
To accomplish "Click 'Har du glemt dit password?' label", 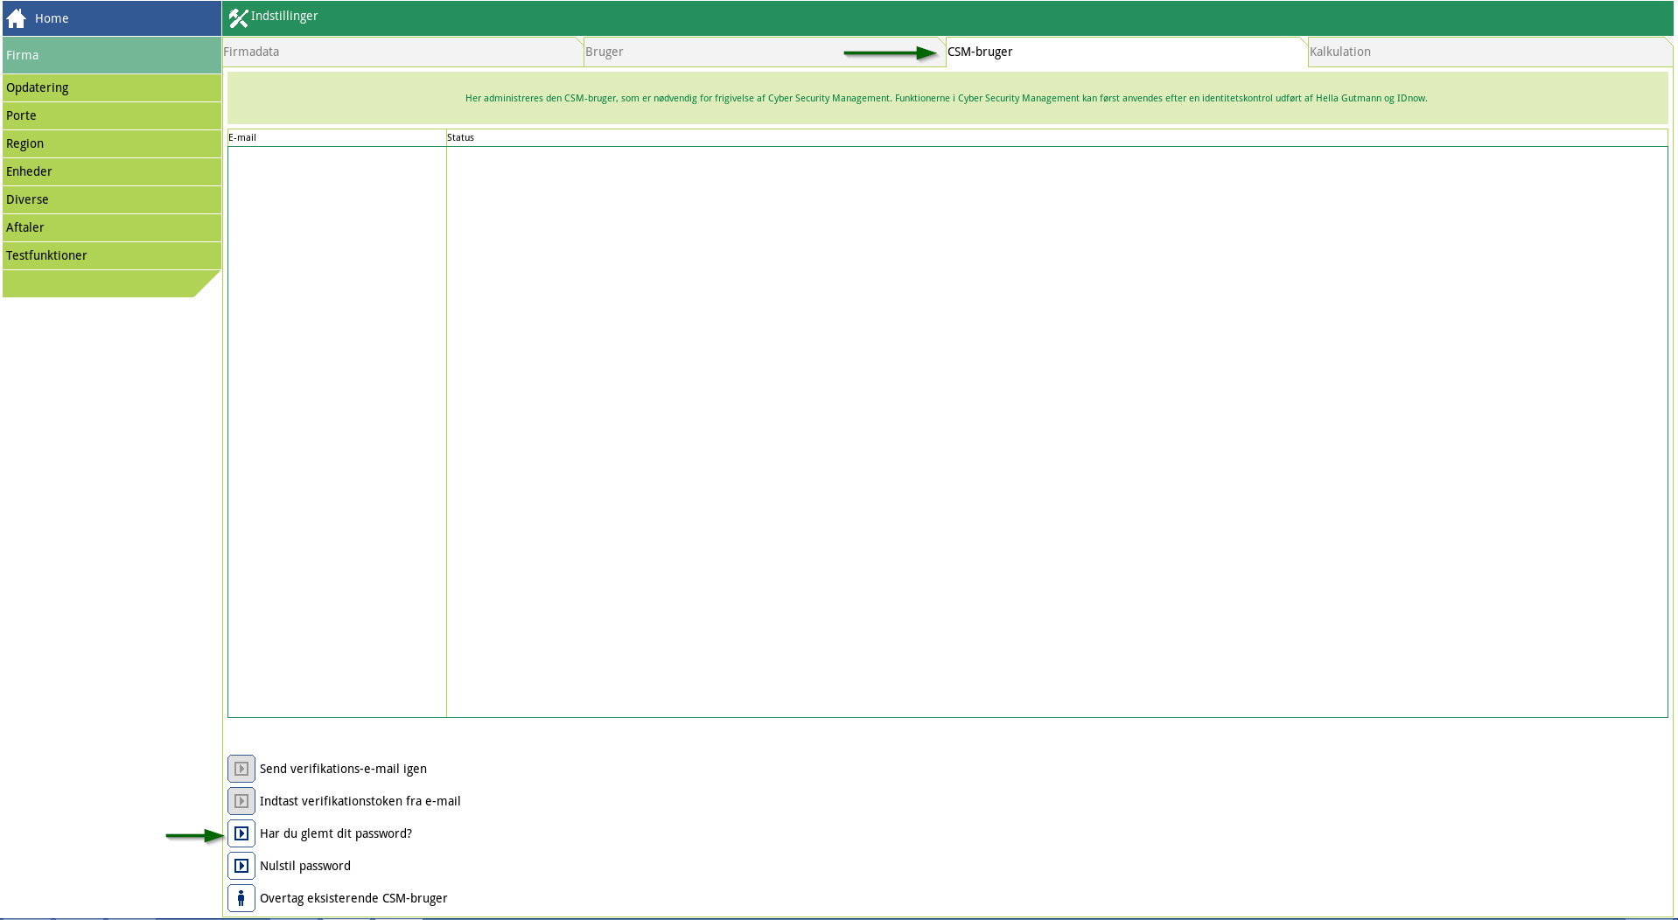I will [336, 833].
